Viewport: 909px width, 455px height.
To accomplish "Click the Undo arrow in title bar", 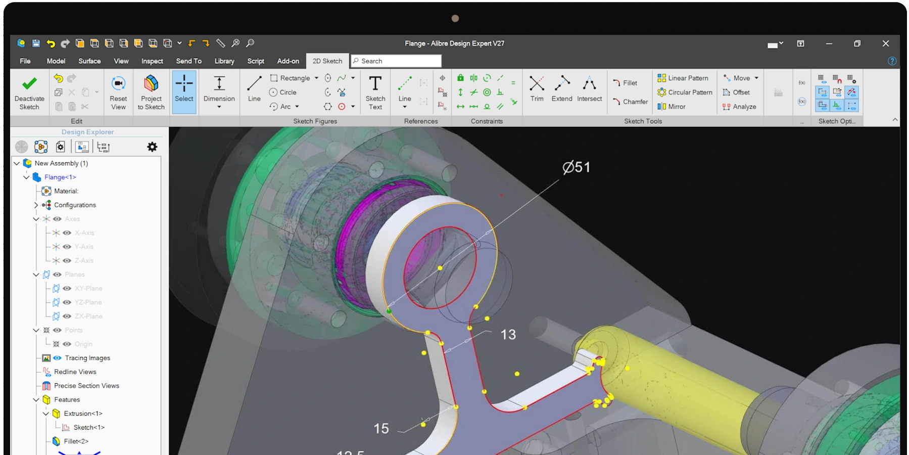I will coord(51,43).
